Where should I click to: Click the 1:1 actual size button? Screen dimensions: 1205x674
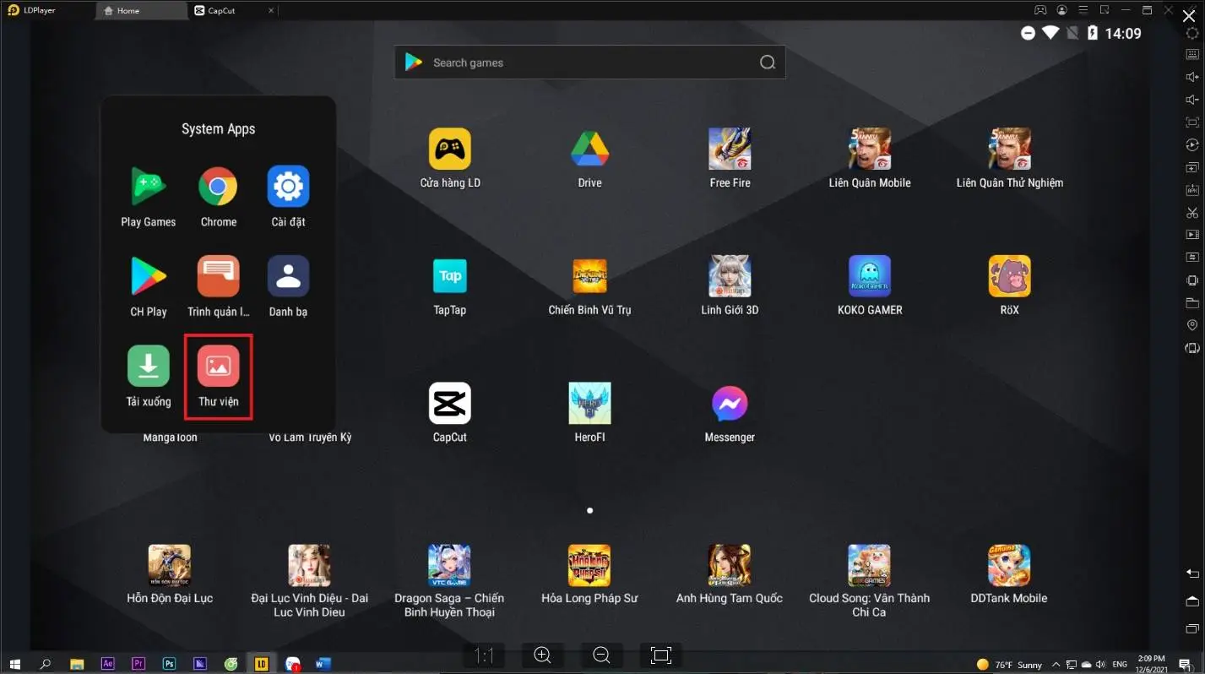pos(485,655)
